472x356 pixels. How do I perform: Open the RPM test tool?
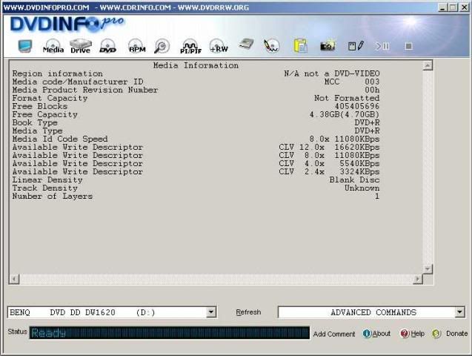pos(137,46)
